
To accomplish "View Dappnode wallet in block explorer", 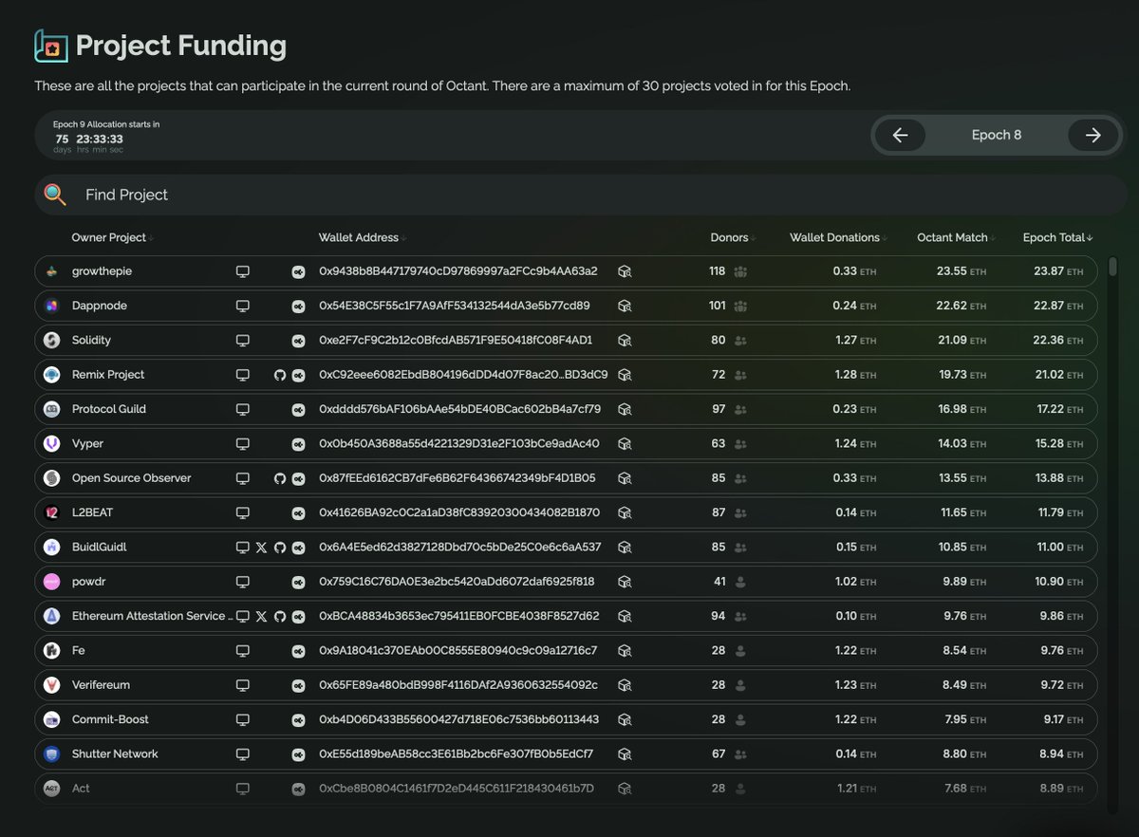I will click(625, 306).
